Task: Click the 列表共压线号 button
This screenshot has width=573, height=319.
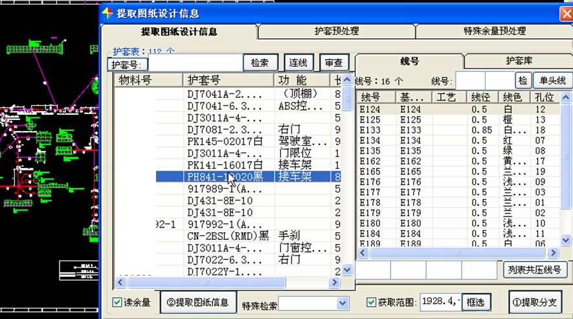Action: click(535, 270)
